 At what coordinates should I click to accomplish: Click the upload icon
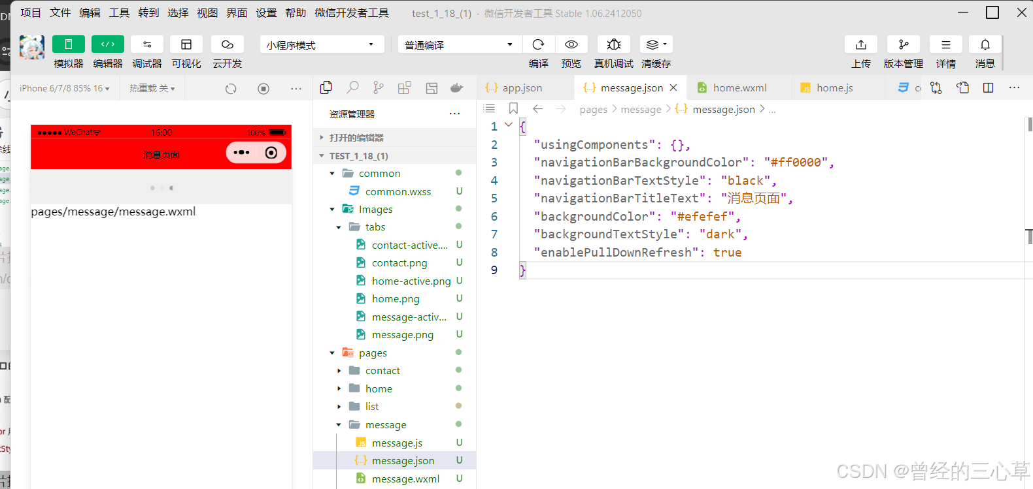point(861,44)
